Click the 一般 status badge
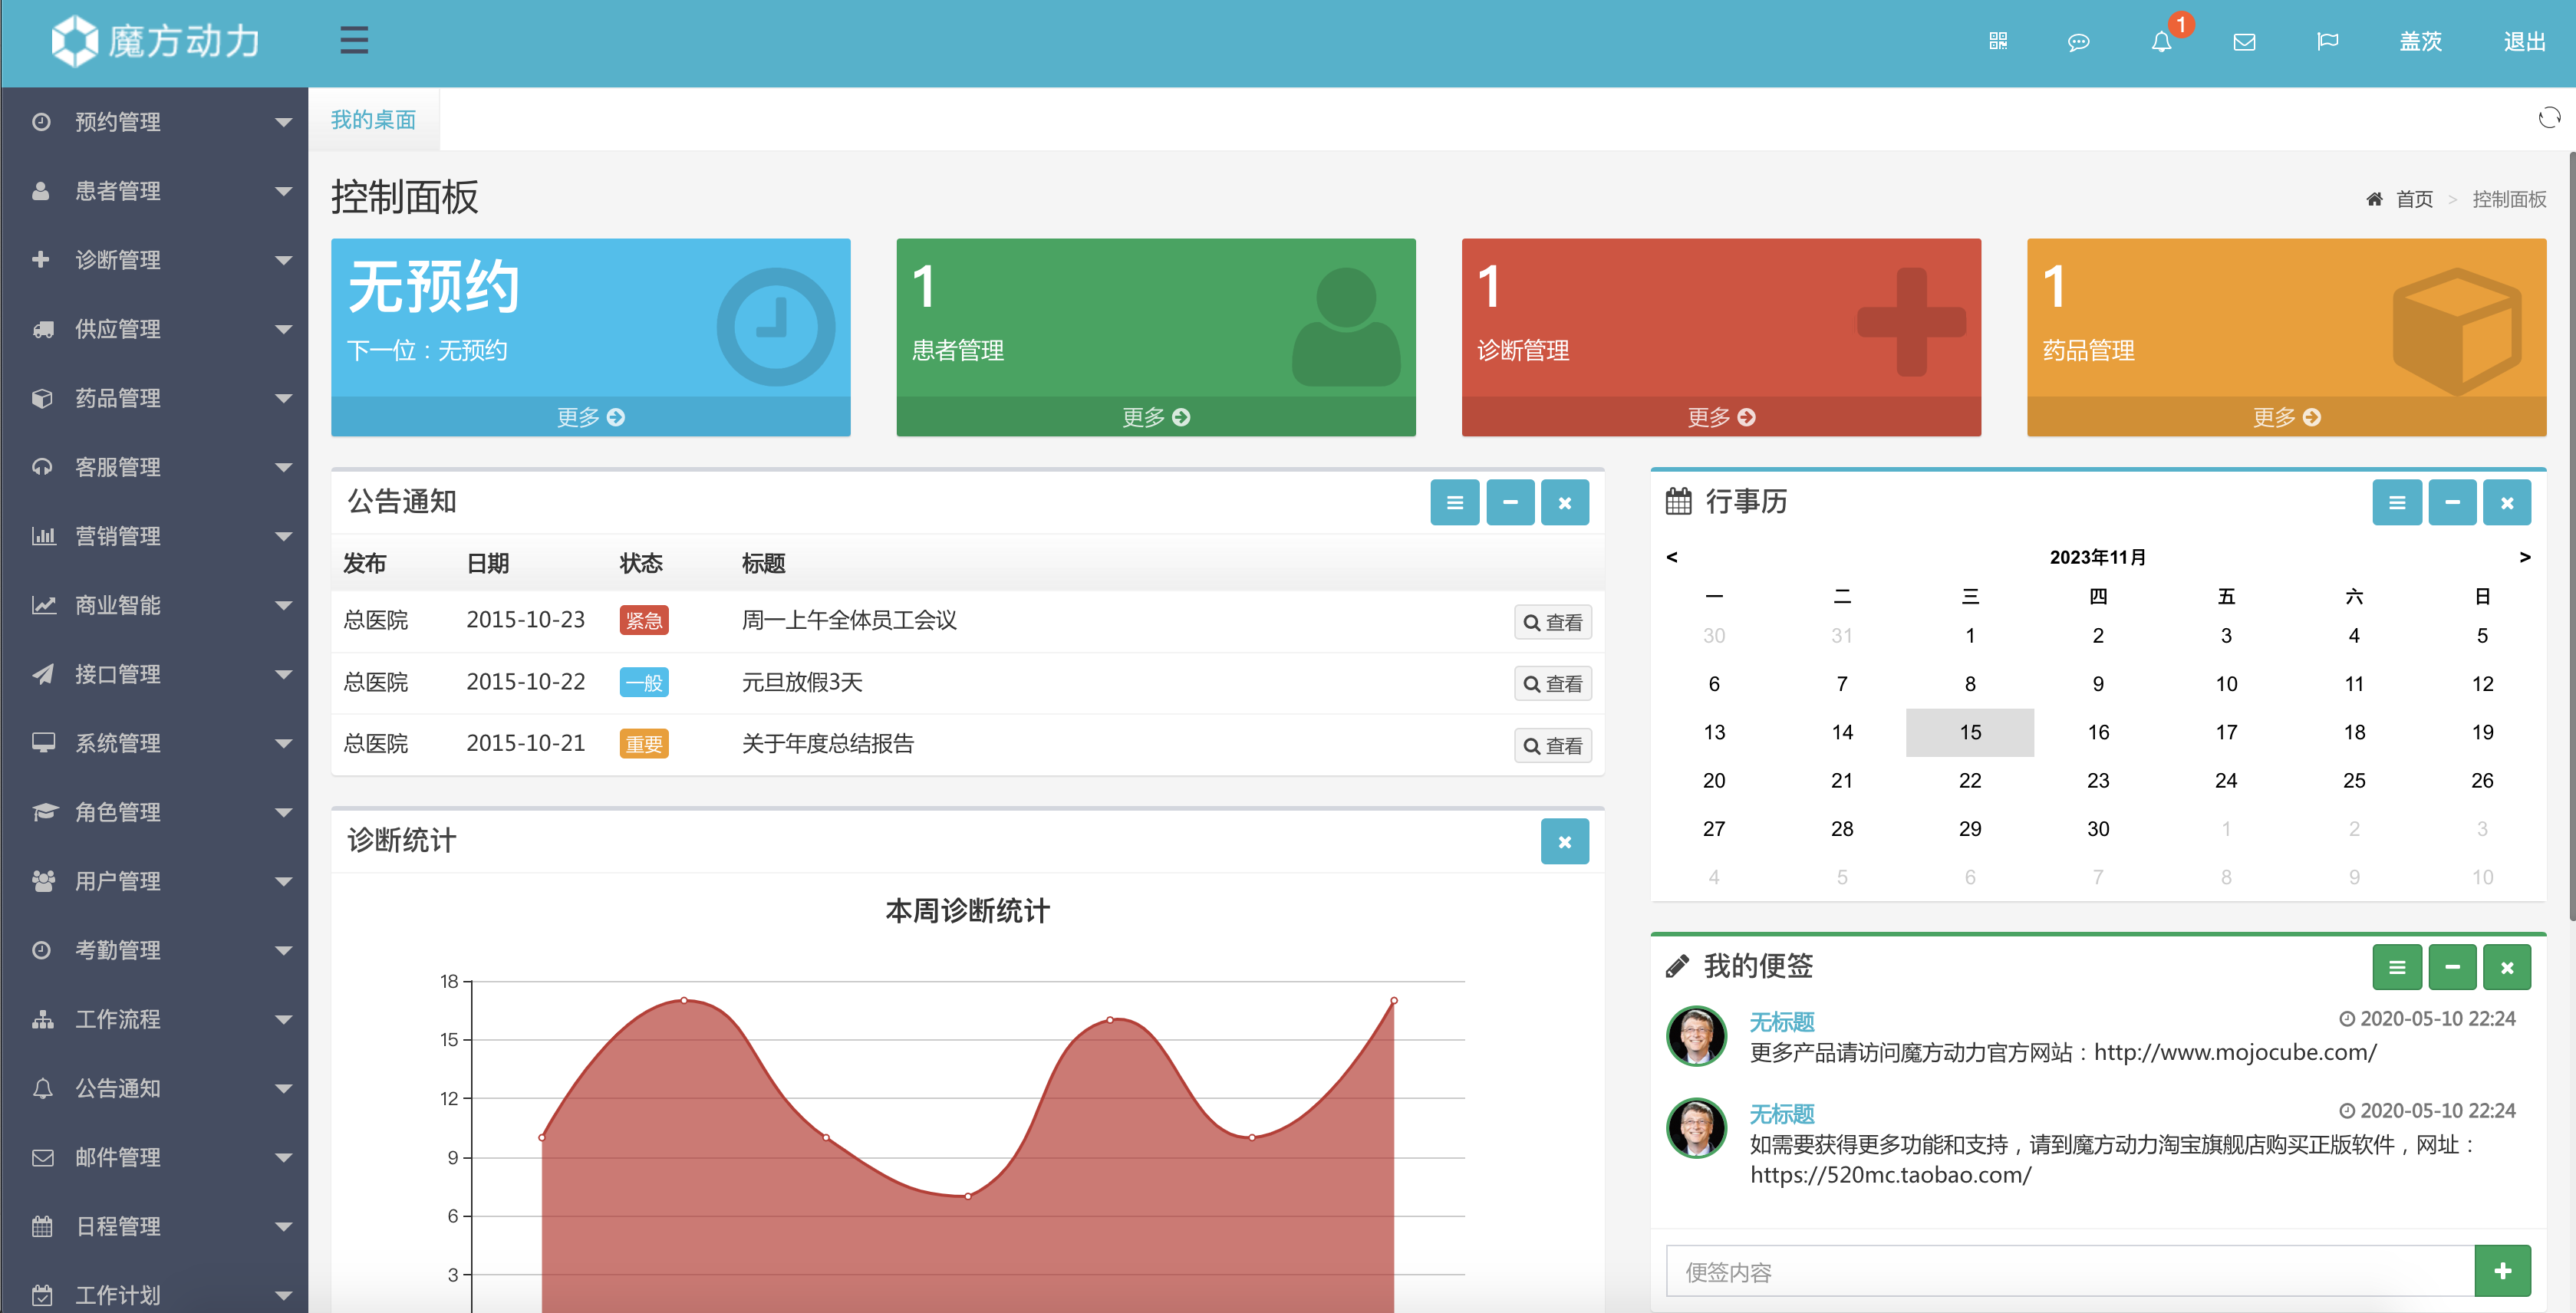The height and width of the screenshot is (1313, 2576). tap(644, 683)
